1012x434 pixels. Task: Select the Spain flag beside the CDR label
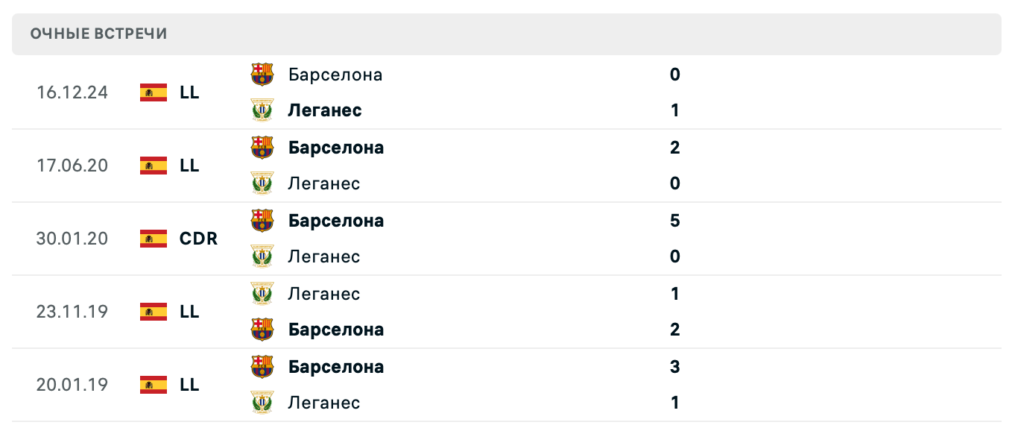pos(152,239)
